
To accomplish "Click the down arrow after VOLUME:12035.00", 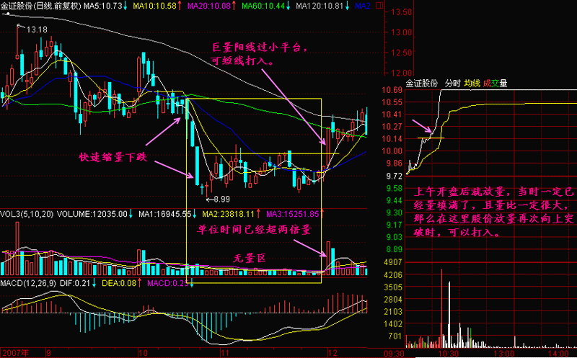I will pos(132,214).
